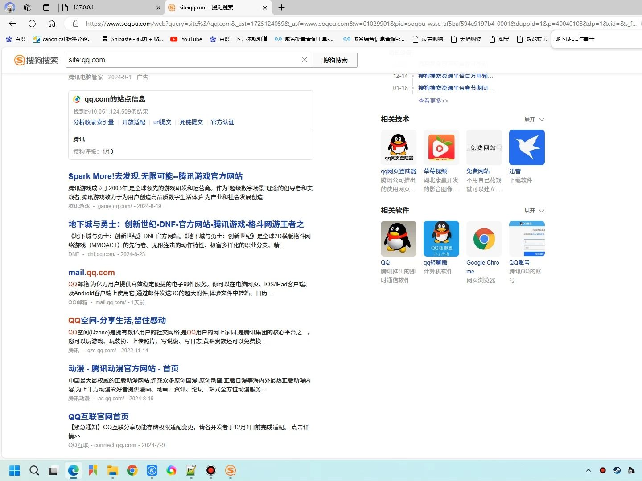642x481 pixels.
Task: Open the 百度 bookmark
Action: click(16, 39)
